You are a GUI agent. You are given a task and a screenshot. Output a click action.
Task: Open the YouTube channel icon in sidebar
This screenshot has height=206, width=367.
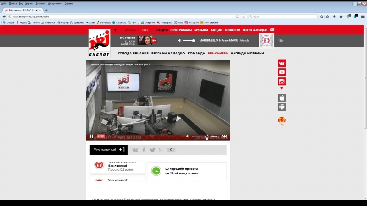[x=282, y=72]
